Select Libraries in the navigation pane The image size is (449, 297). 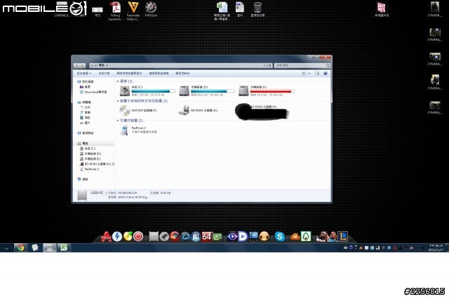pos(84,102)
